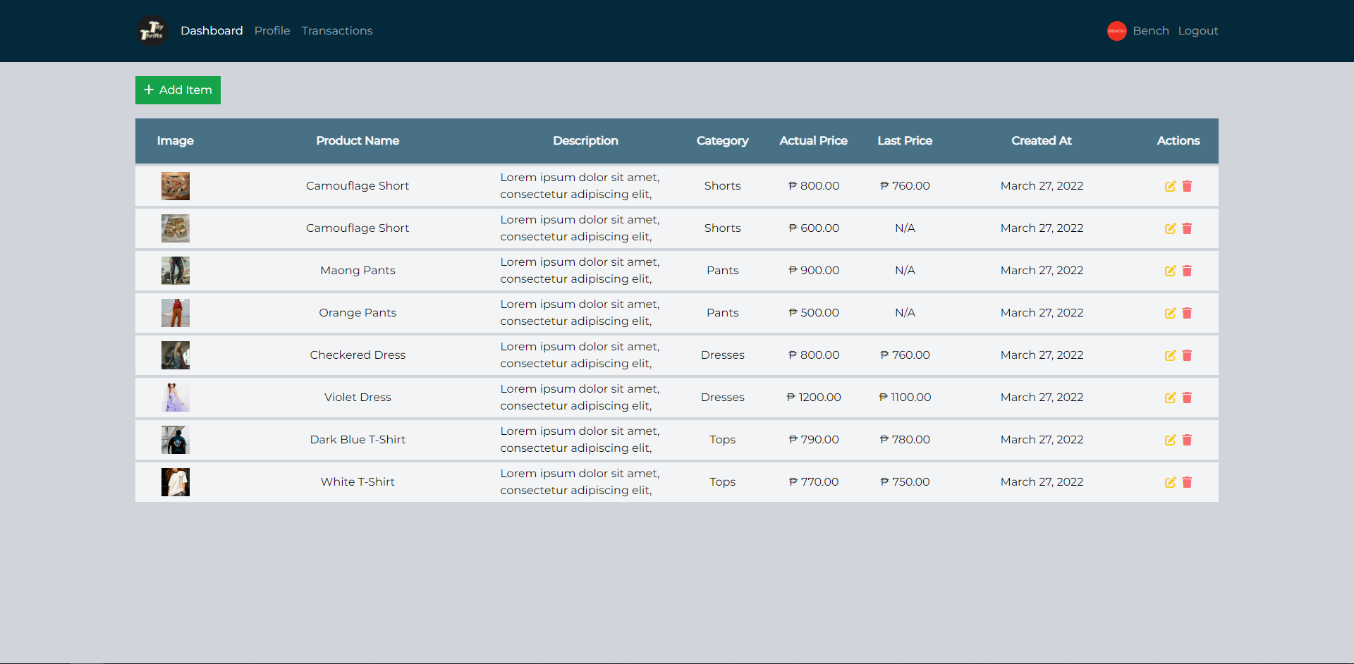
Task: Log out via the Logout link
Action: point(1198,31)
